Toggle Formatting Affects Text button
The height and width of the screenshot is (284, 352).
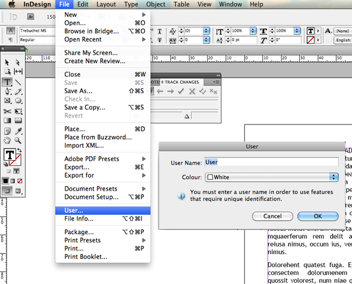tap(16, 171)
